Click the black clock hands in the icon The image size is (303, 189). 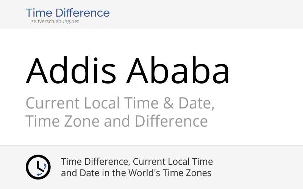(x=40, y=166)
